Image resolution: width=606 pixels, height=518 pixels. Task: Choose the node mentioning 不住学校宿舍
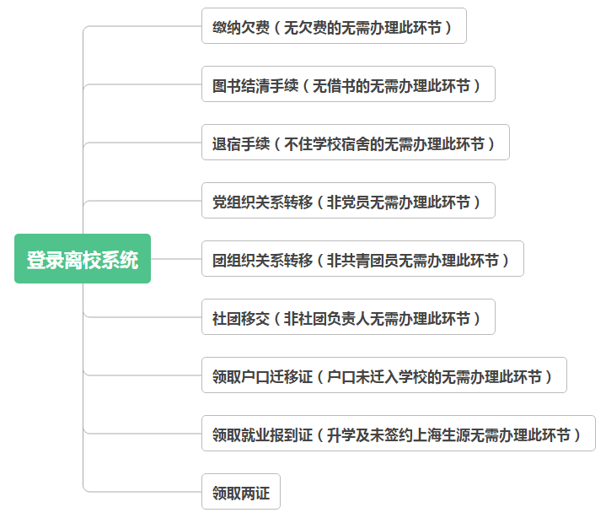pos(355,143)
